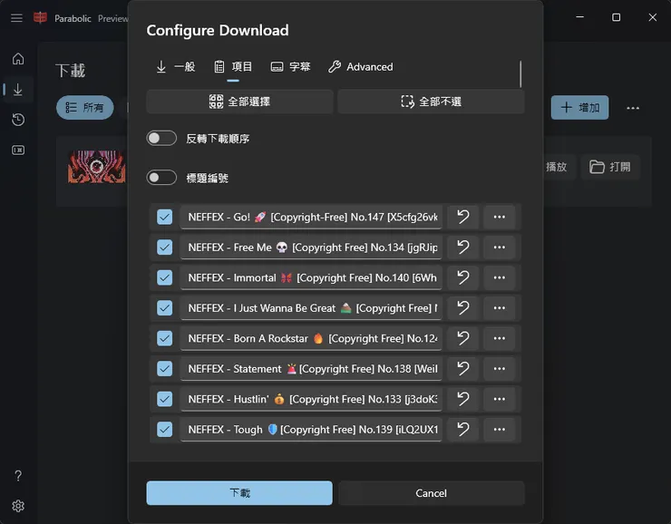Edit title field of NEFFEX - Tough
The width and height of the screenshot is (671, 524).
click(x=311, y=430)
